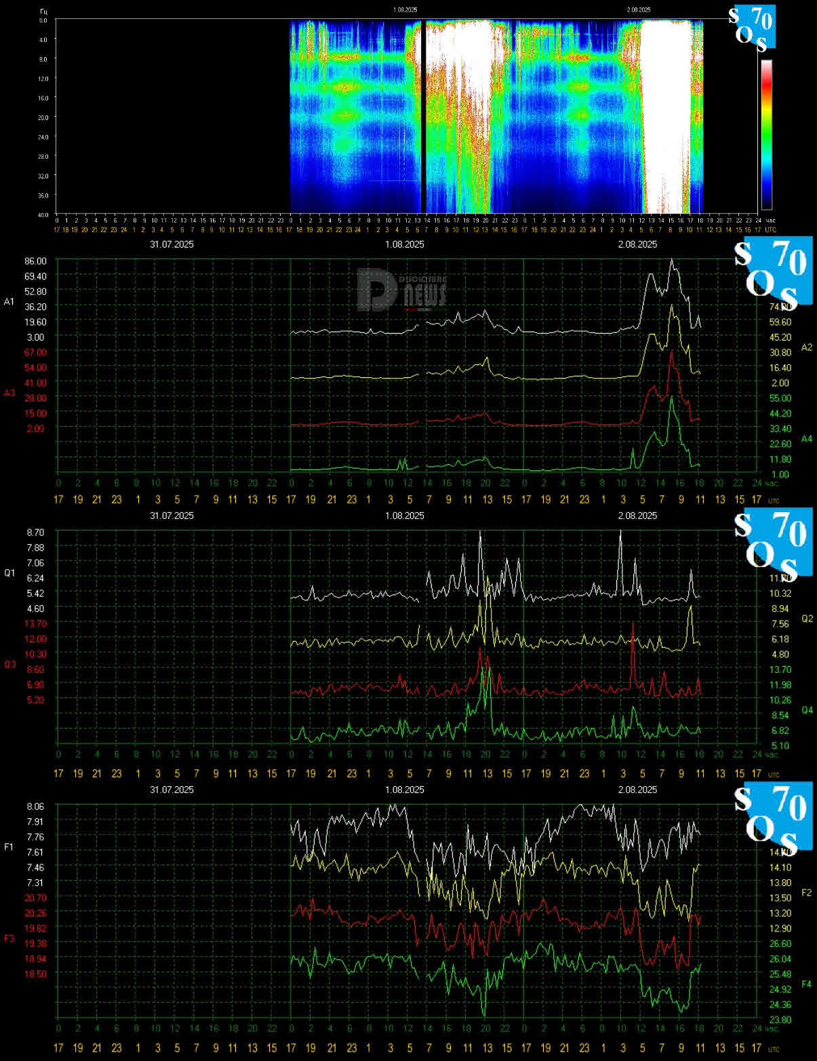Click the red 18.50 value on F3 scale
Image resolution: width=817 pixels, height=1061 pixels.
(36, 973)
